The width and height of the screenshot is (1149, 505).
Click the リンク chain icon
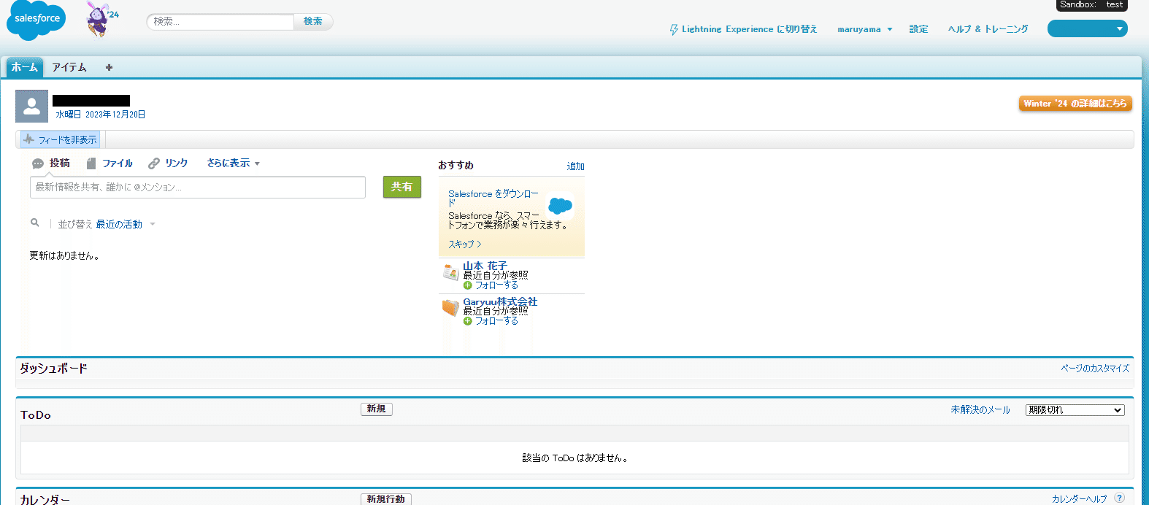point(153,163)
